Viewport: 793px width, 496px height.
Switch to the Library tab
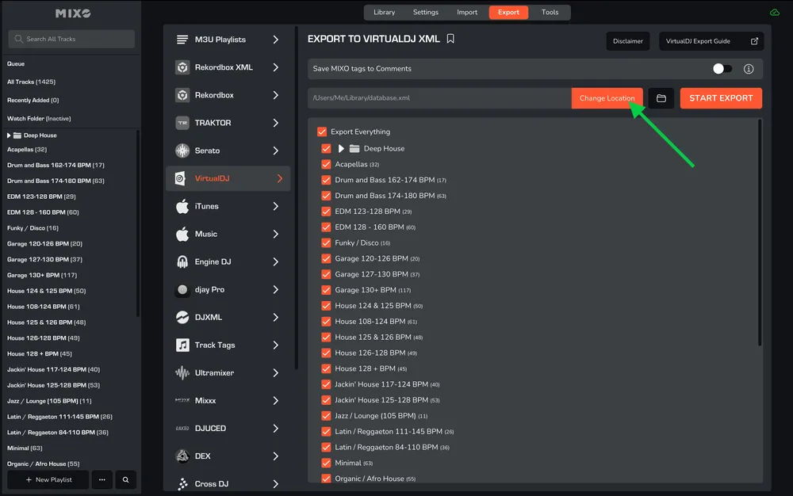click(x=385, y=12)
